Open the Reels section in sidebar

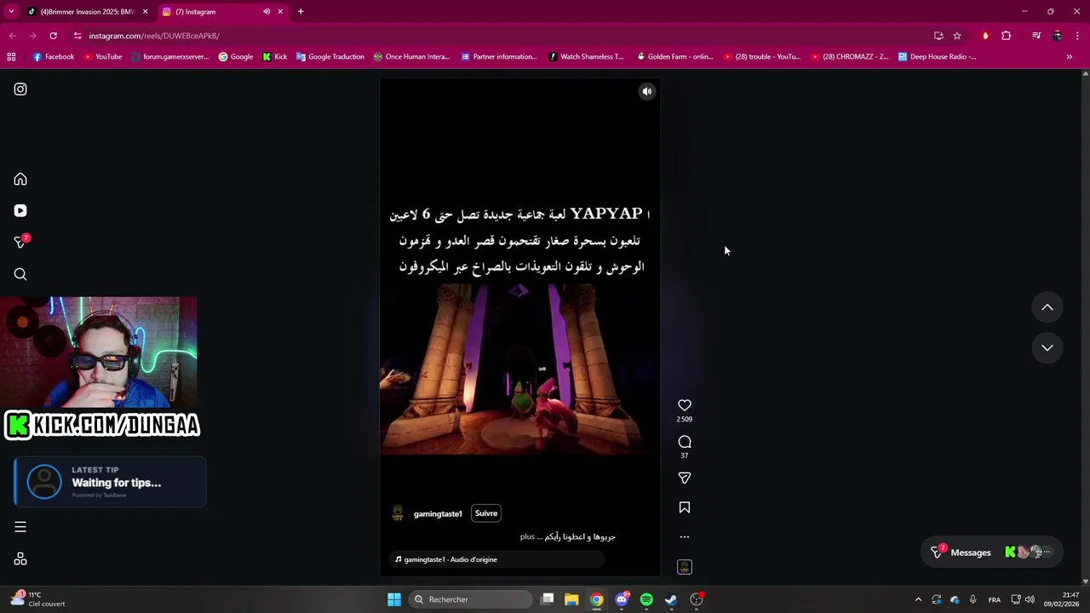point(20,211)
